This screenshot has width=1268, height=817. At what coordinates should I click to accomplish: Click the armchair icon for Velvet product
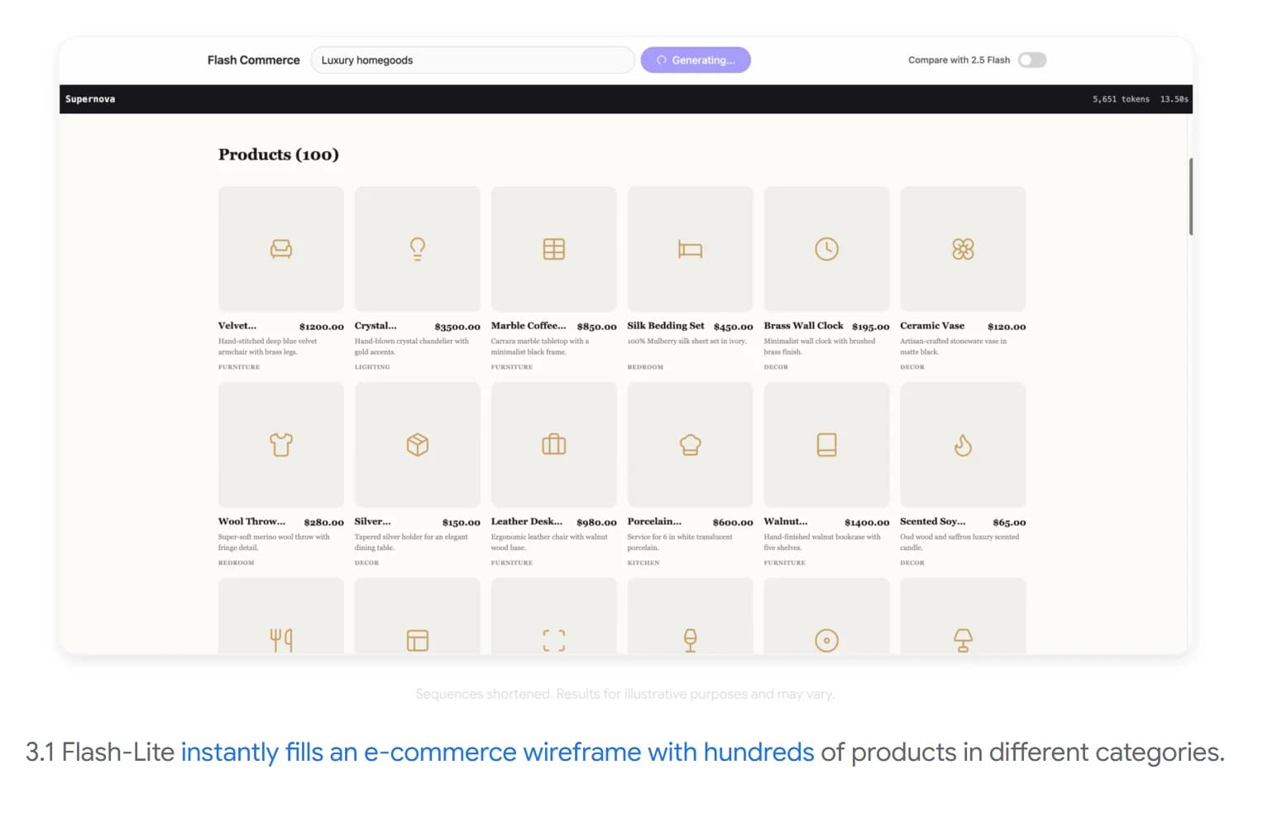pyautogui.click(x=281, y=249)
